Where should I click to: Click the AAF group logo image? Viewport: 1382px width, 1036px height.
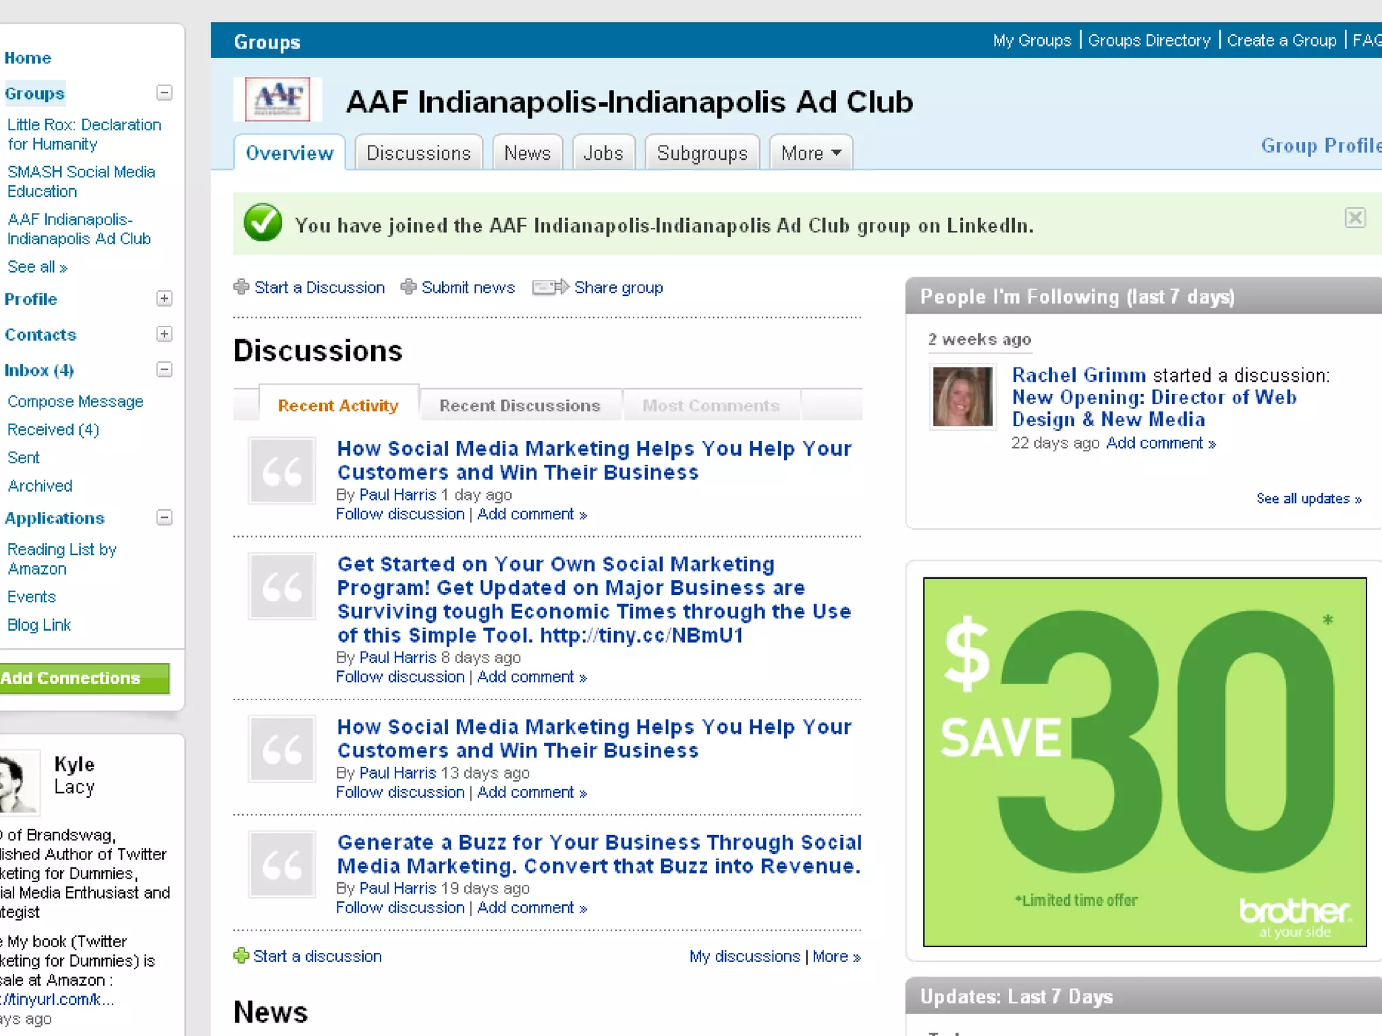click(277, 99)
